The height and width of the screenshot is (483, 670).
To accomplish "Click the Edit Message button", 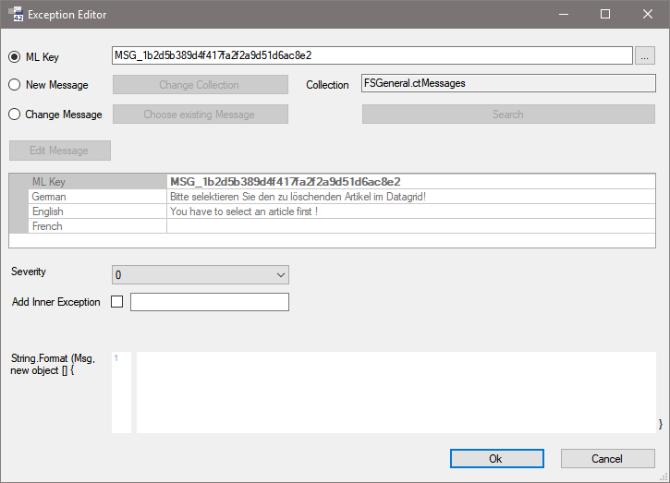I will [60, 151].
